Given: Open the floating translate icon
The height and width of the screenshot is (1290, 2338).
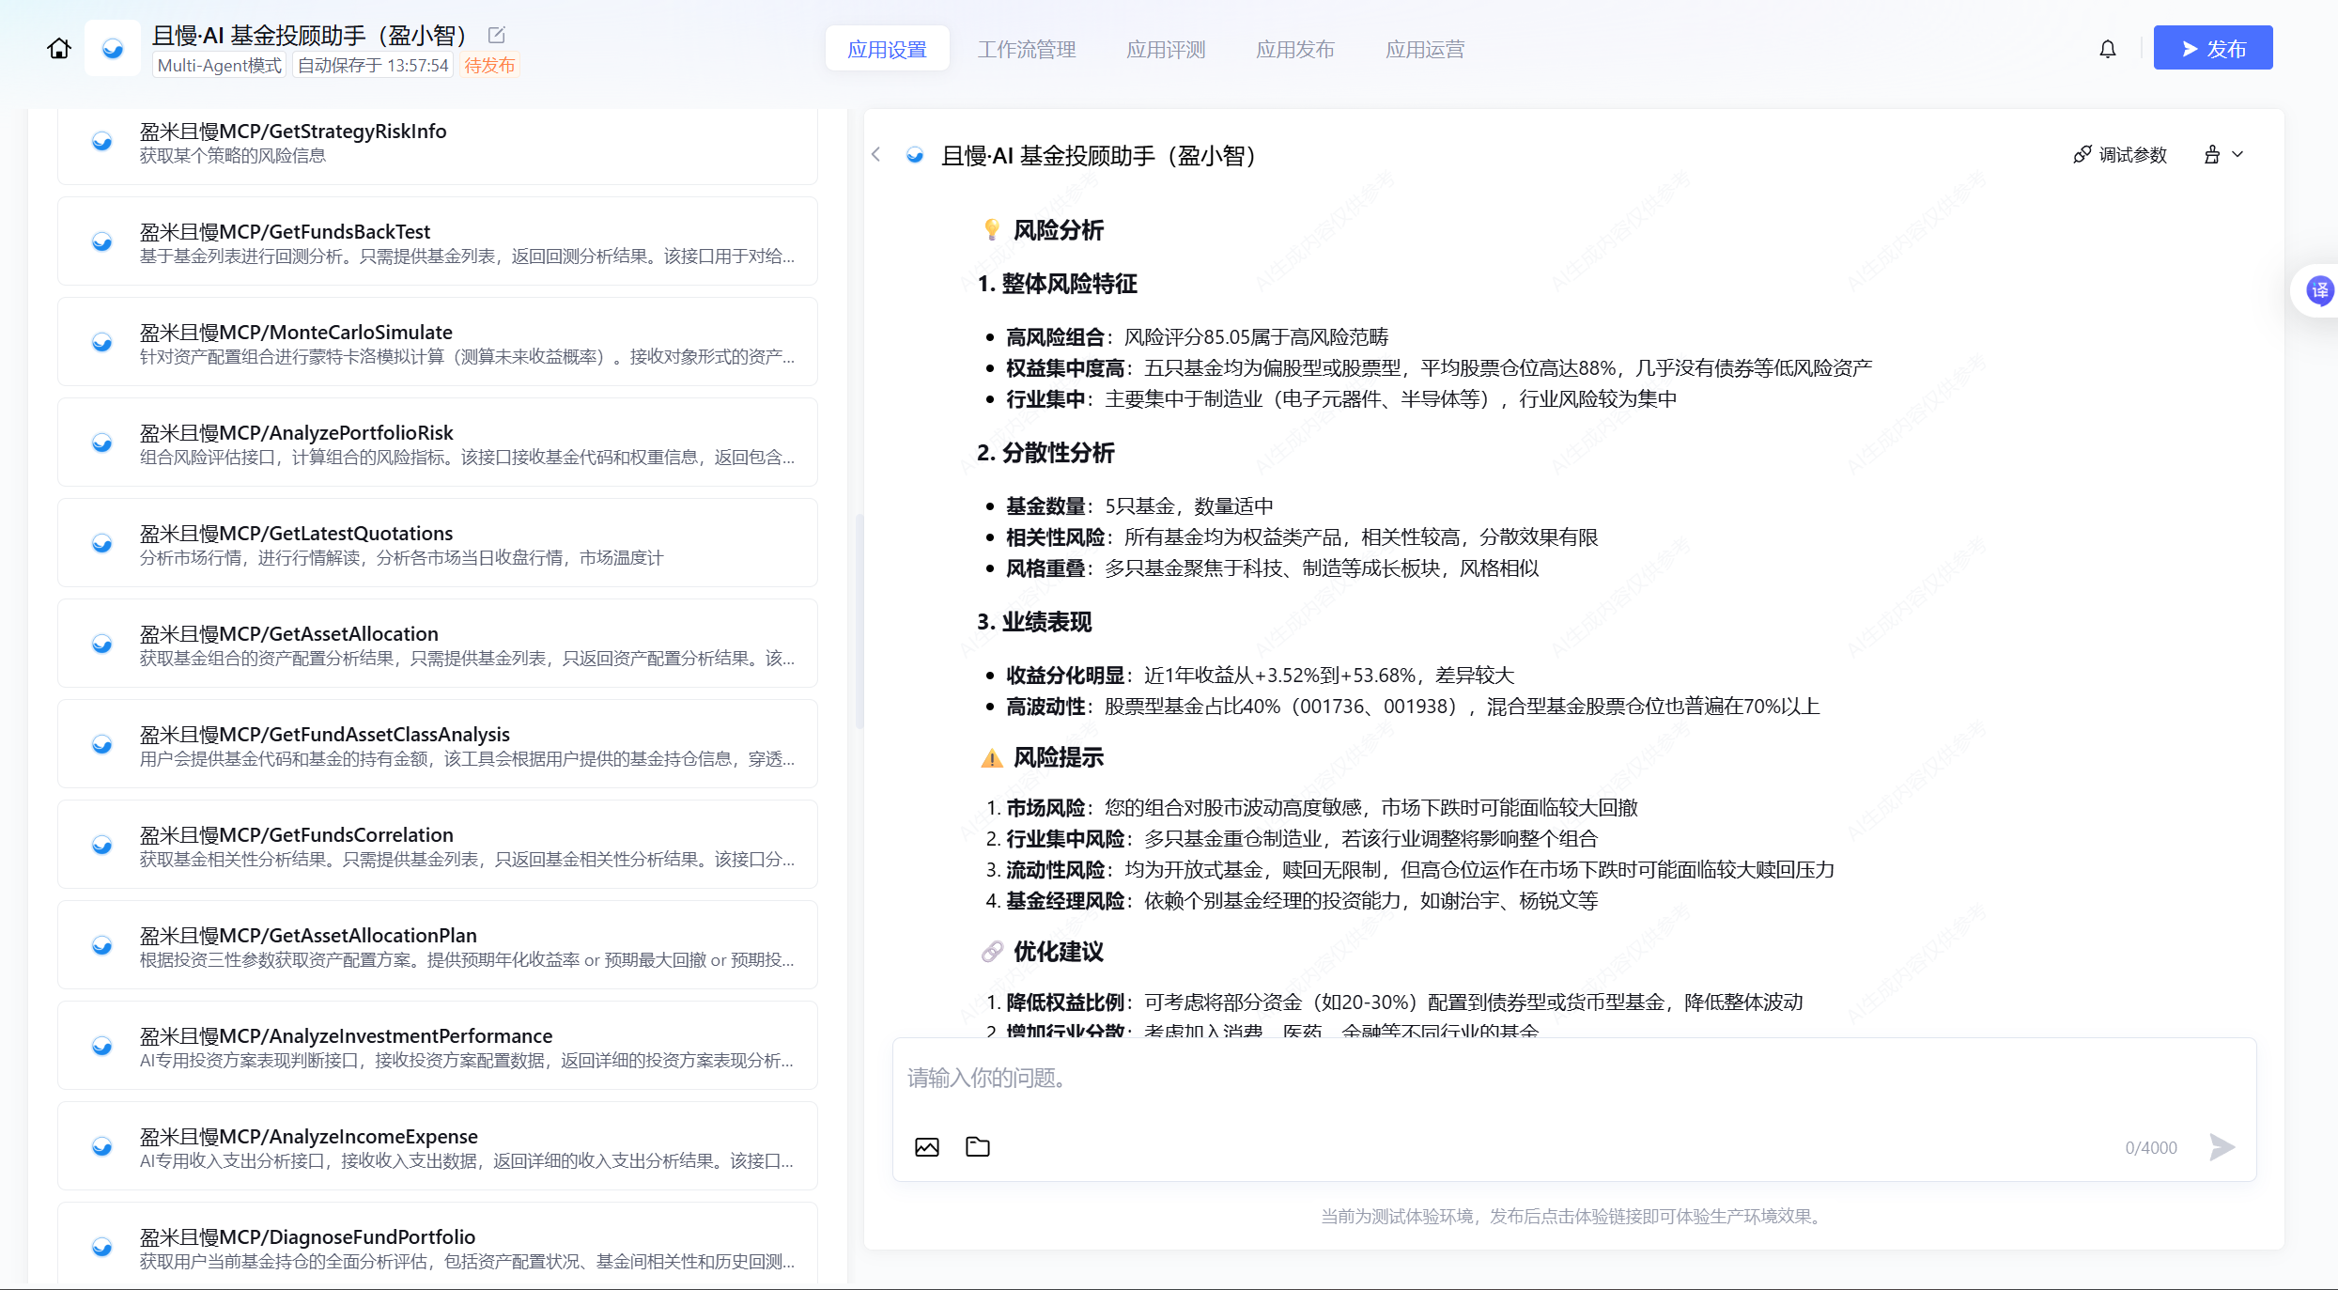Looking at the screenshot, I should click(2319, 290).
